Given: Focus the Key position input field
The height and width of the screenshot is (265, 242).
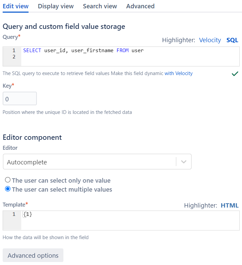Looking at the screenshot, I should coord(20,99).
